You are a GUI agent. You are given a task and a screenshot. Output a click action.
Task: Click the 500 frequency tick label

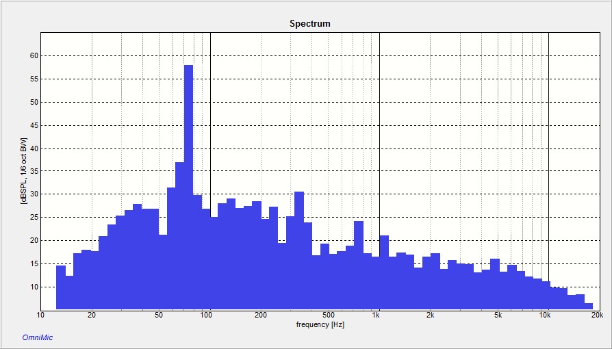(x=328, y=315)
